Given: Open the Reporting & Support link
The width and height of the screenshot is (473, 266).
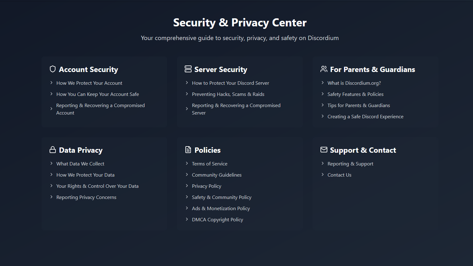Looking at the screenshot, I should (350, 164).
